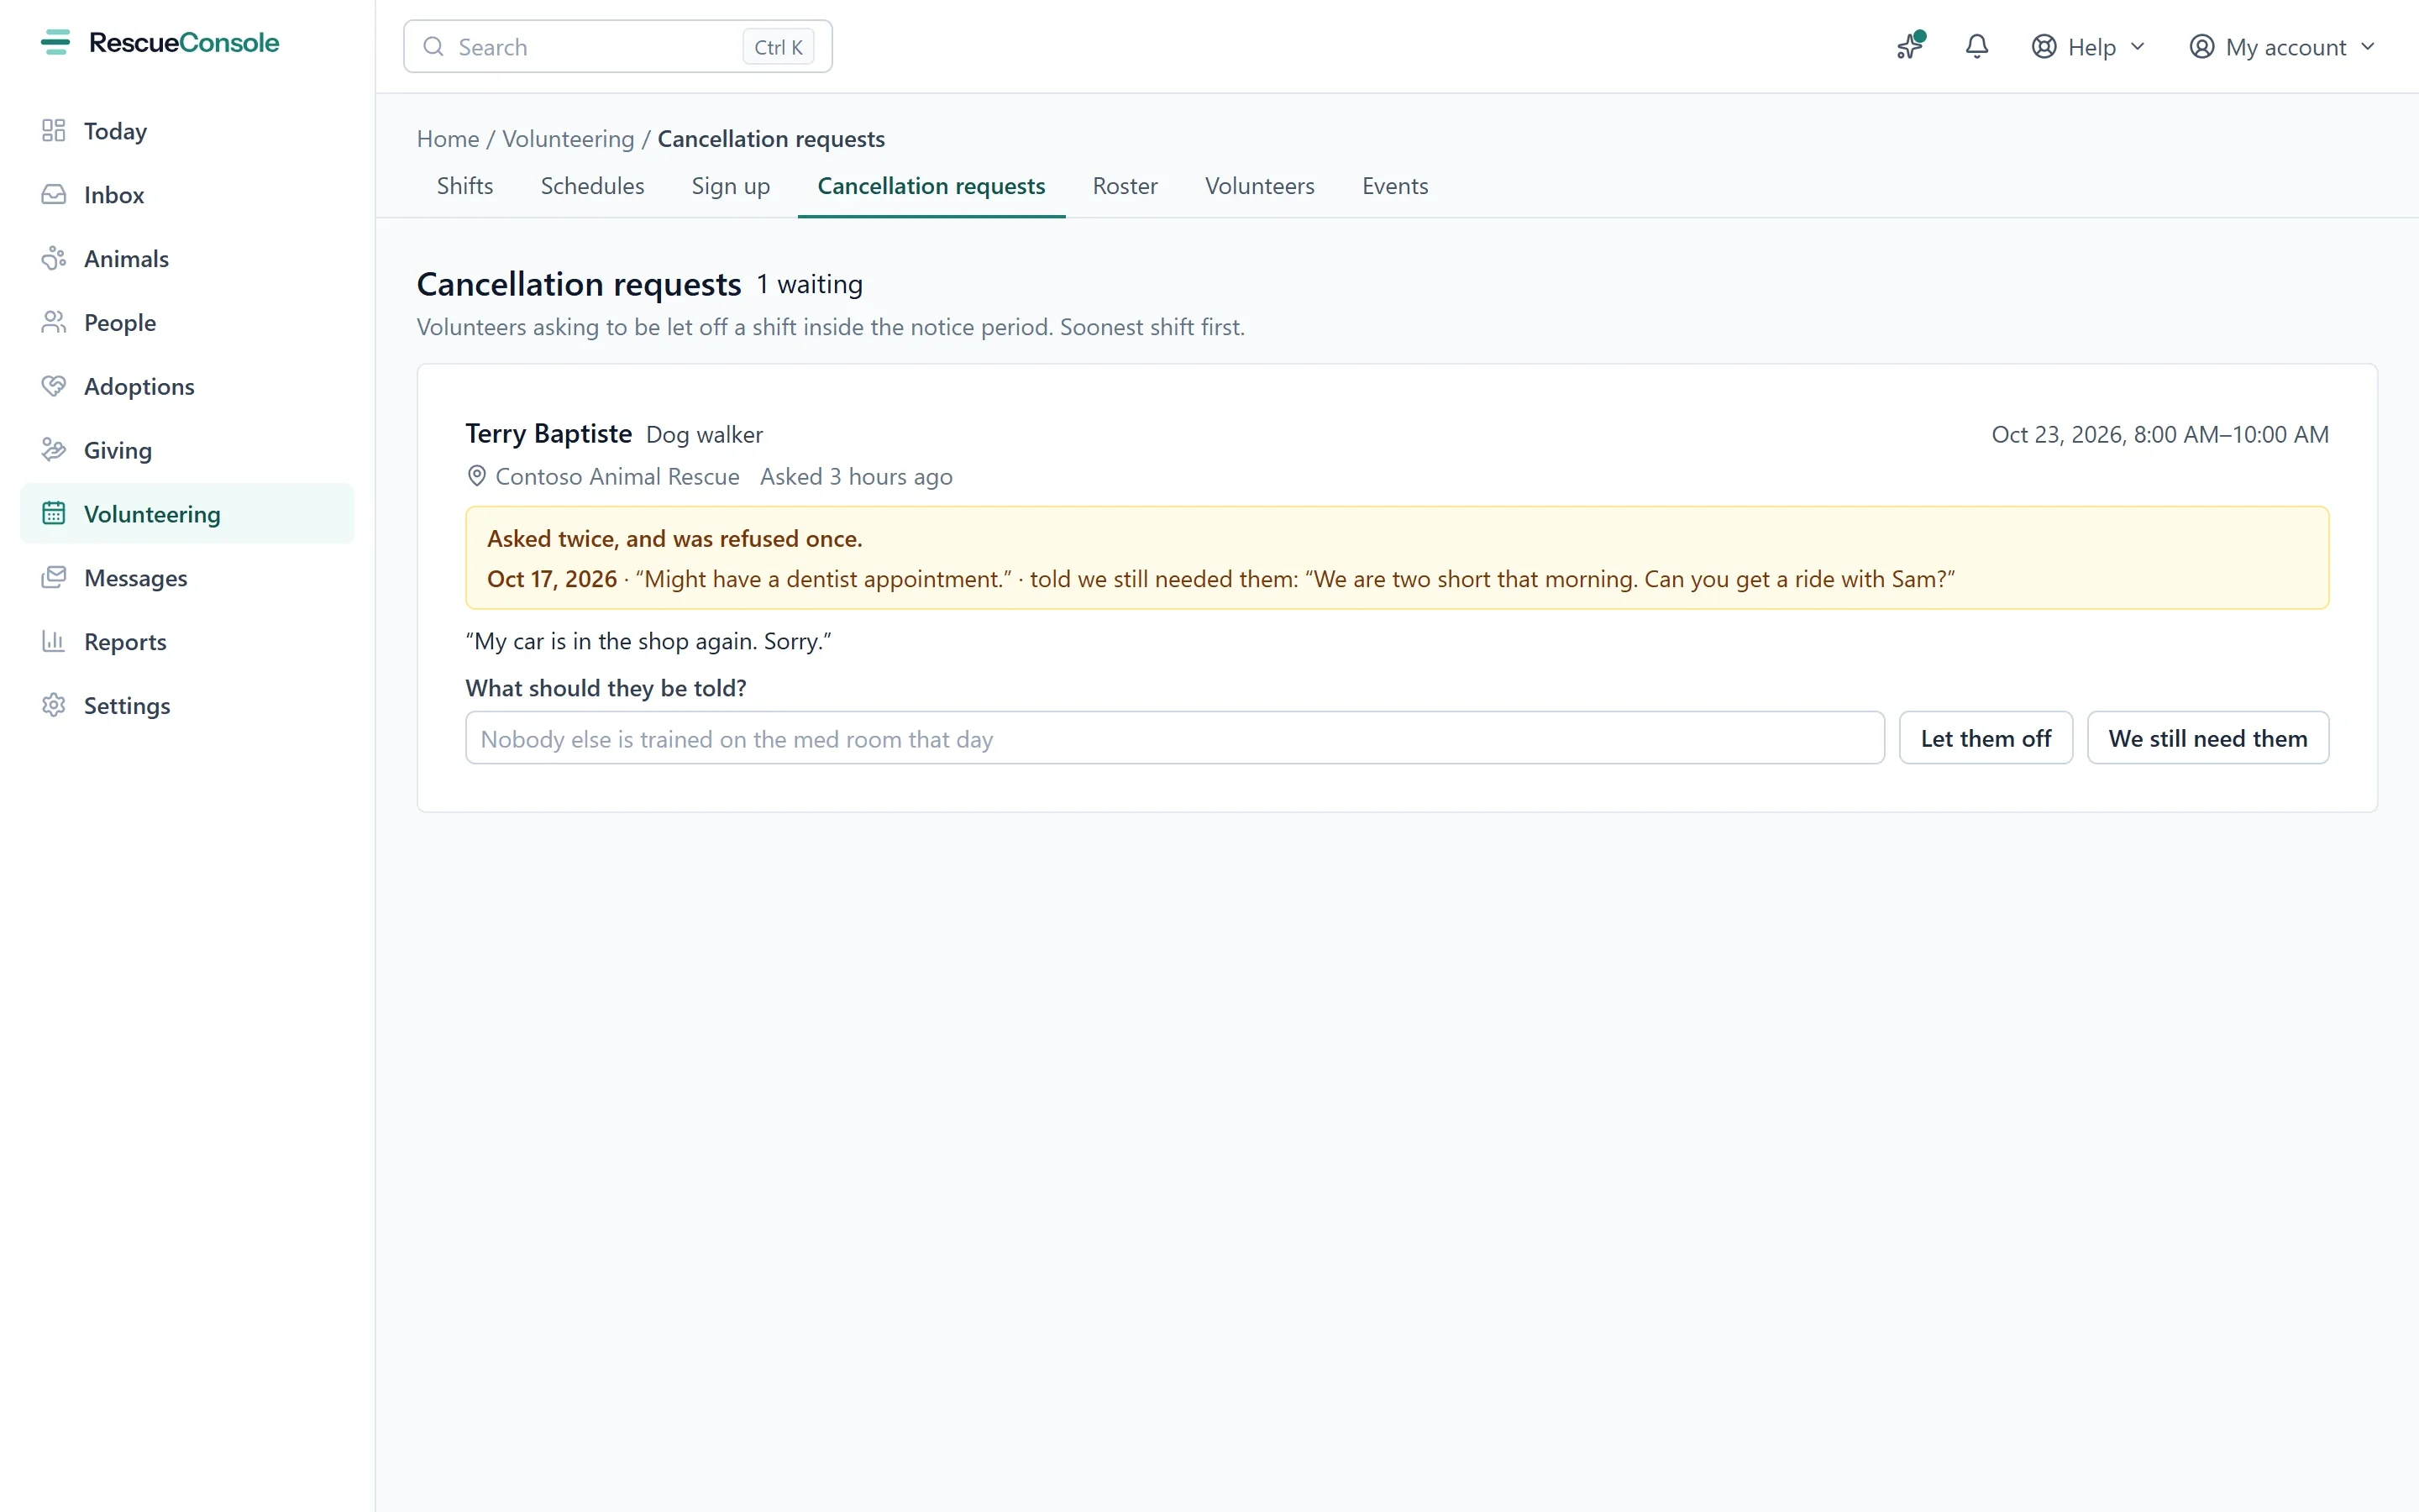
Task: Open Reports in the sidebar
Action: pyautogui.click(x=187, y=641)
